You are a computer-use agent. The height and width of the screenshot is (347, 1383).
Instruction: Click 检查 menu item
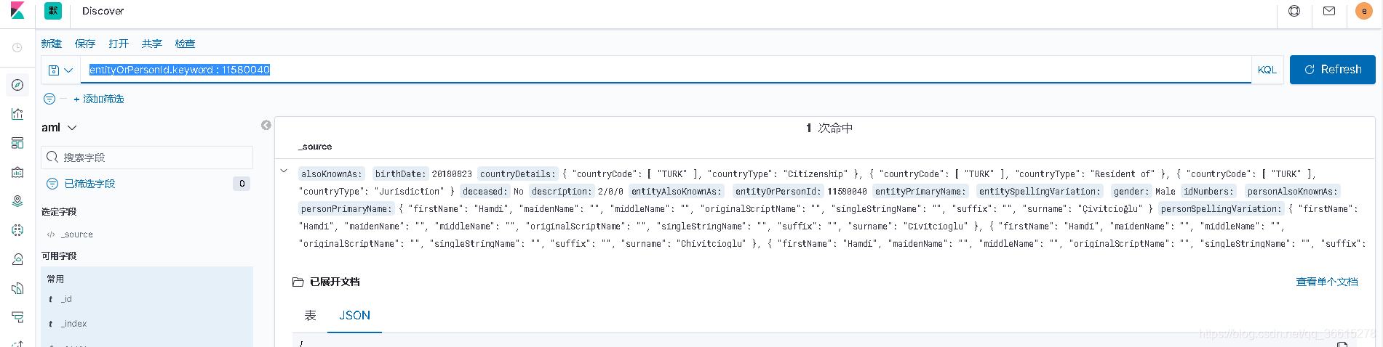(x=186, y=44)
